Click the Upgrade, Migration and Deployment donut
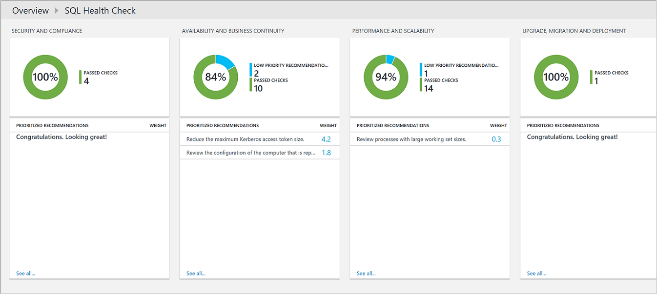The width and height of the screenshot is (657, 294). click(556, 77)
